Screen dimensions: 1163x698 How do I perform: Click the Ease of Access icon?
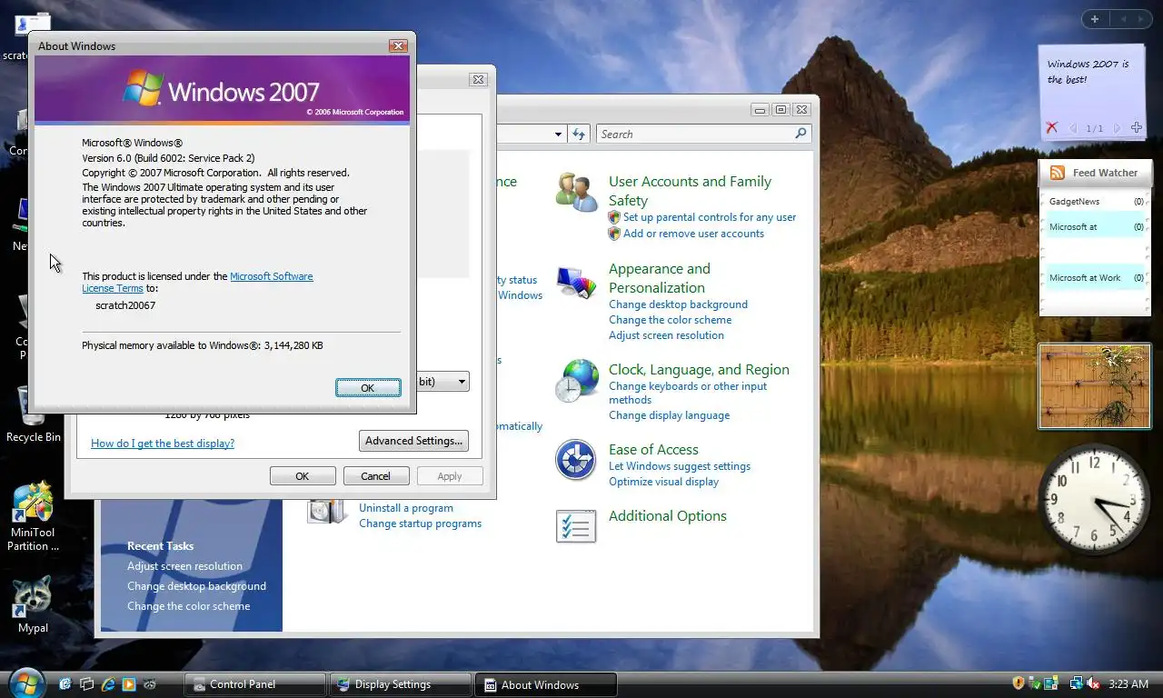[x=575, y=460]
